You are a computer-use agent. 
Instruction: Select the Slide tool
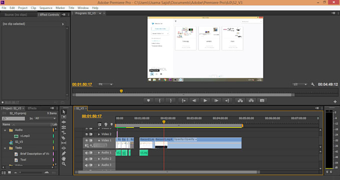[64, 148]
